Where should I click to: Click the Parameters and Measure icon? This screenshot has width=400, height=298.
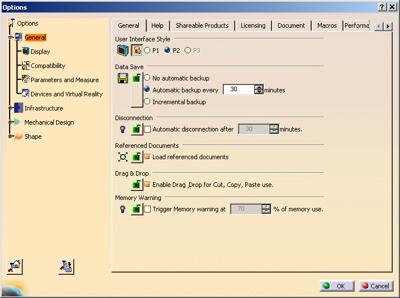click(x=25, y=79)
